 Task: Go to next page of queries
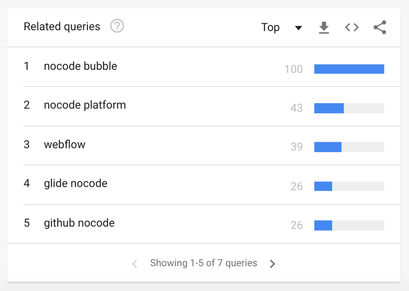272,264
